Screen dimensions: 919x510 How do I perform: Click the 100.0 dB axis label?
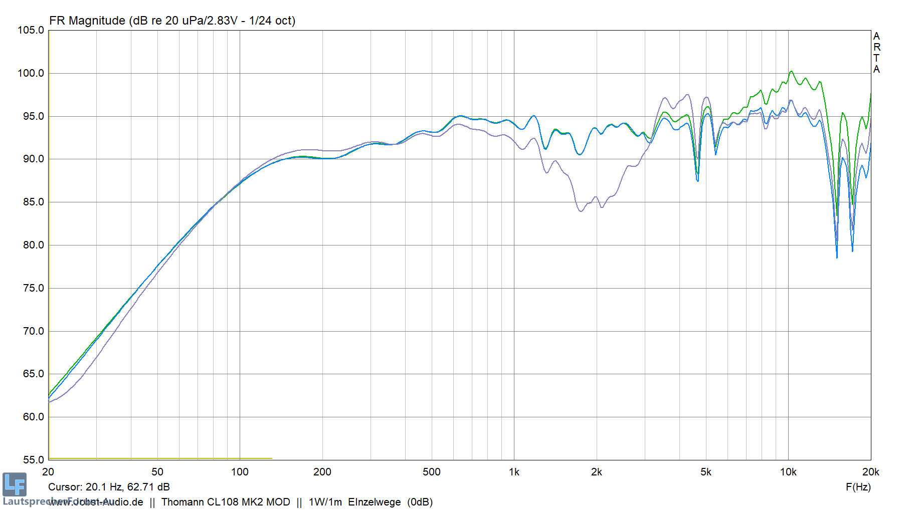[x=31, y=73]
